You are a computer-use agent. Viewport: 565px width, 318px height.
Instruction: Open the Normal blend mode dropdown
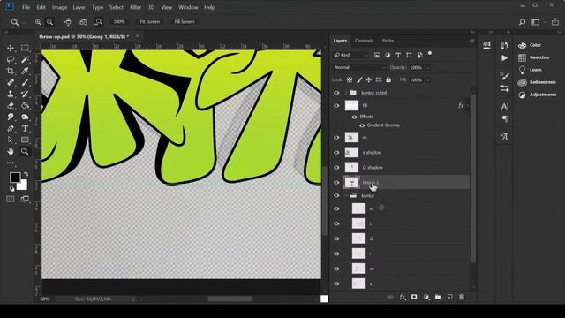tap(359, 67)
